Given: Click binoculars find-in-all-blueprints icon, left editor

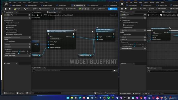Looking at the screenshot, I should point(115,71).
